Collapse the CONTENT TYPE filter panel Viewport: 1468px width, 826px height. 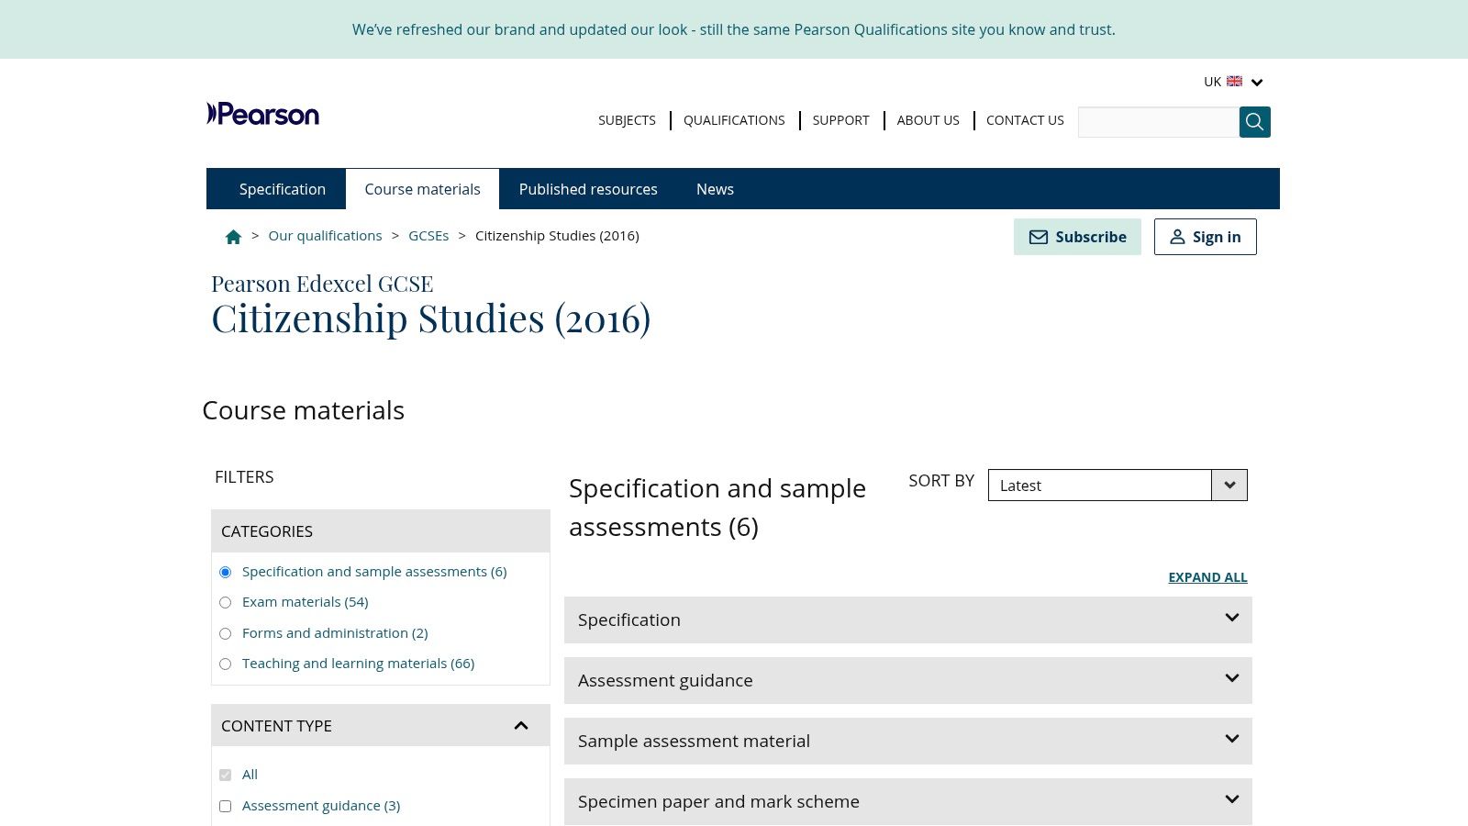pyautogui.click(x=521, y=726)
